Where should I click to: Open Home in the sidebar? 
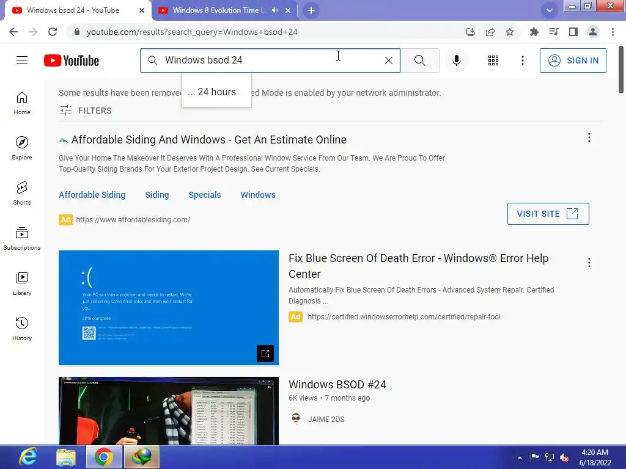(22, 103)
